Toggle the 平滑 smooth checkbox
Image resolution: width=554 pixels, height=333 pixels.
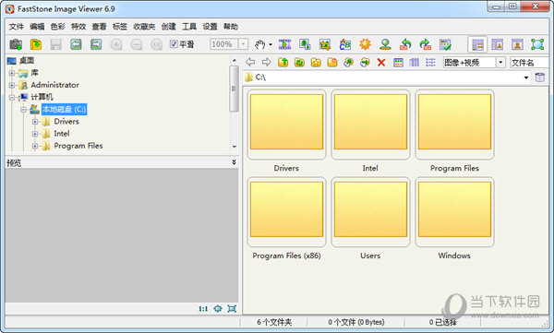[x=174, y=44]
